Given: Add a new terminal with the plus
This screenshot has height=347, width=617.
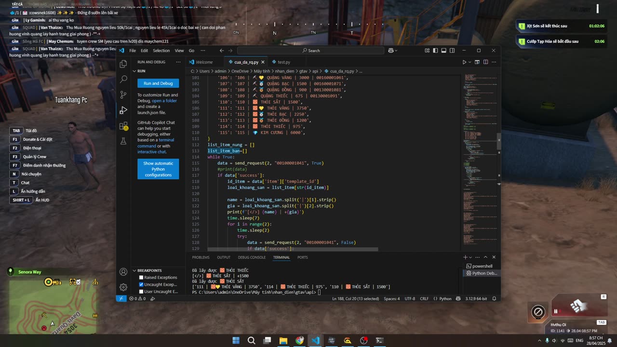Looking at the screenshot, I should coord(465,257).
